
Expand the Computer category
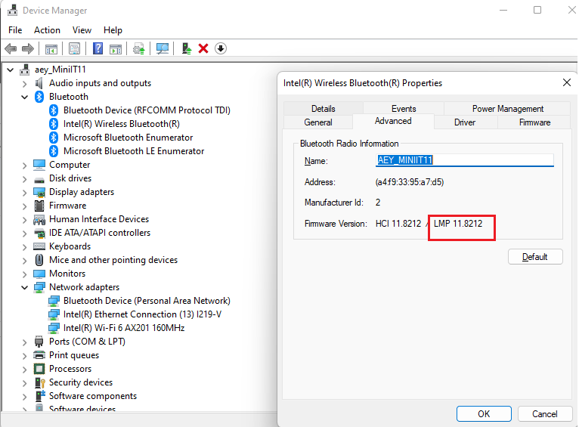(24, 166)
